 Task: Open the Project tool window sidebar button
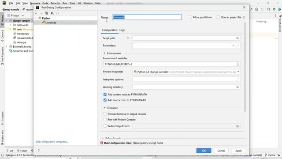click(x=2, y=20)
